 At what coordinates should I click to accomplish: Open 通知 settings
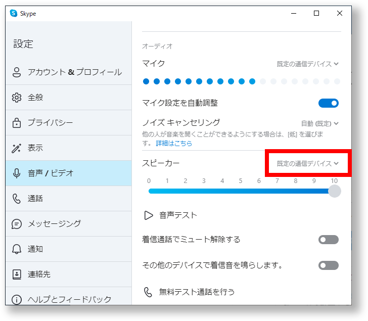pyautogui.click(x=69, y=249)
